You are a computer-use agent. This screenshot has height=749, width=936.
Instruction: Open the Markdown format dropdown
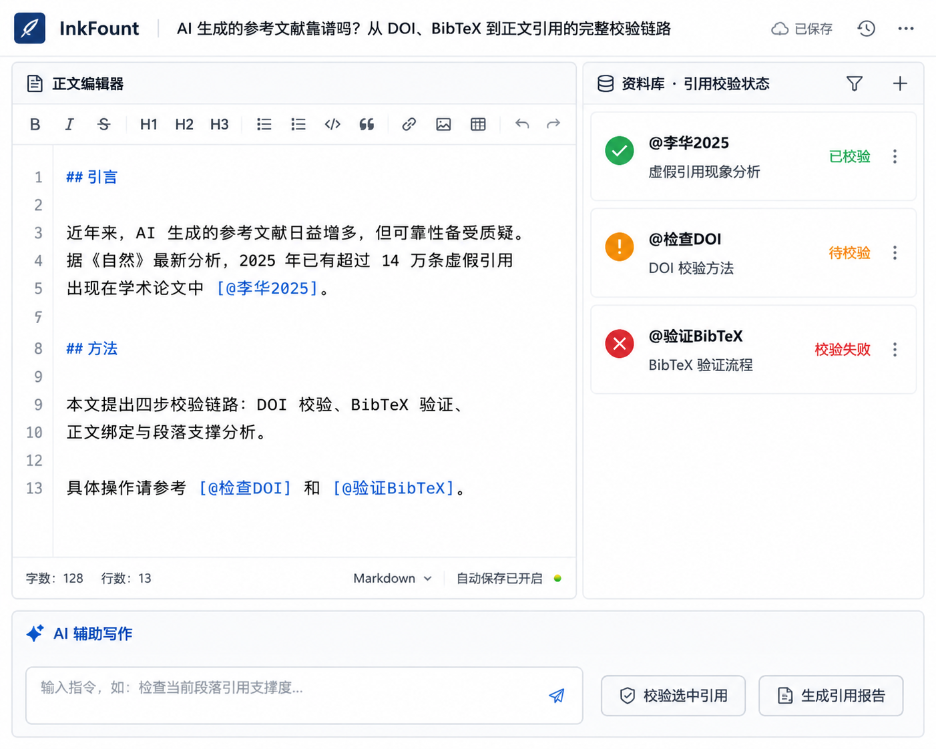coord(393,578)
